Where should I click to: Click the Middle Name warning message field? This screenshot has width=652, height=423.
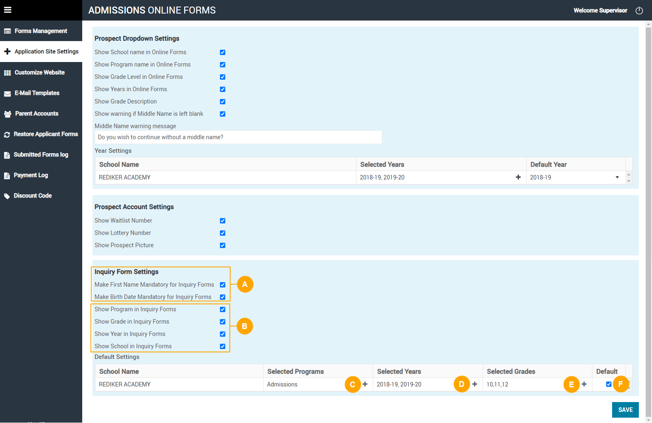tap(238, 137)
